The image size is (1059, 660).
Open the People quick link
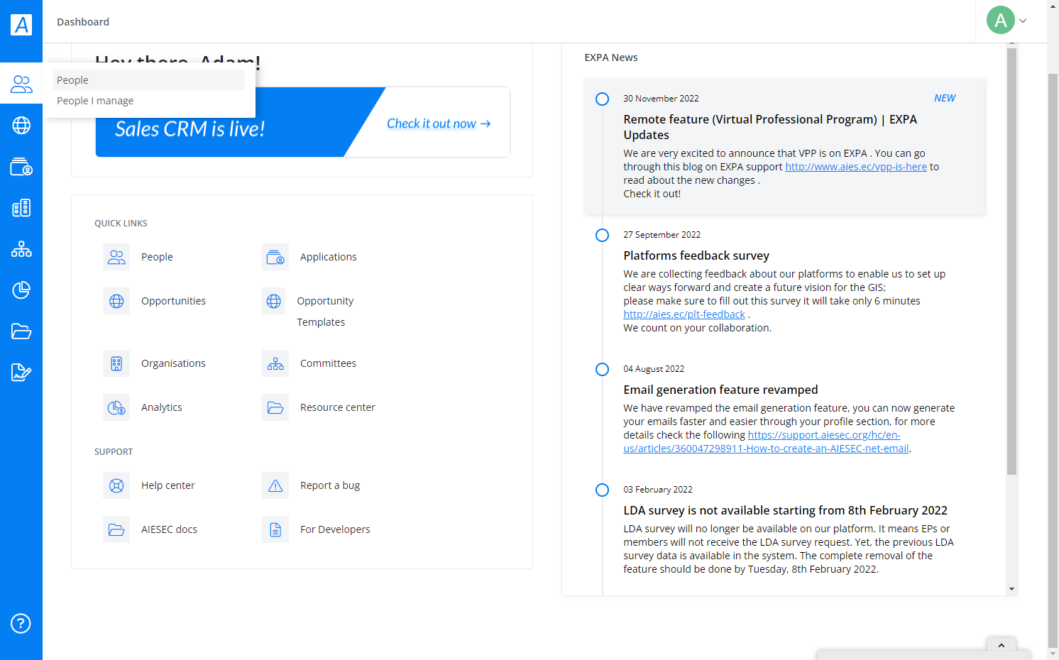[157, 257]
